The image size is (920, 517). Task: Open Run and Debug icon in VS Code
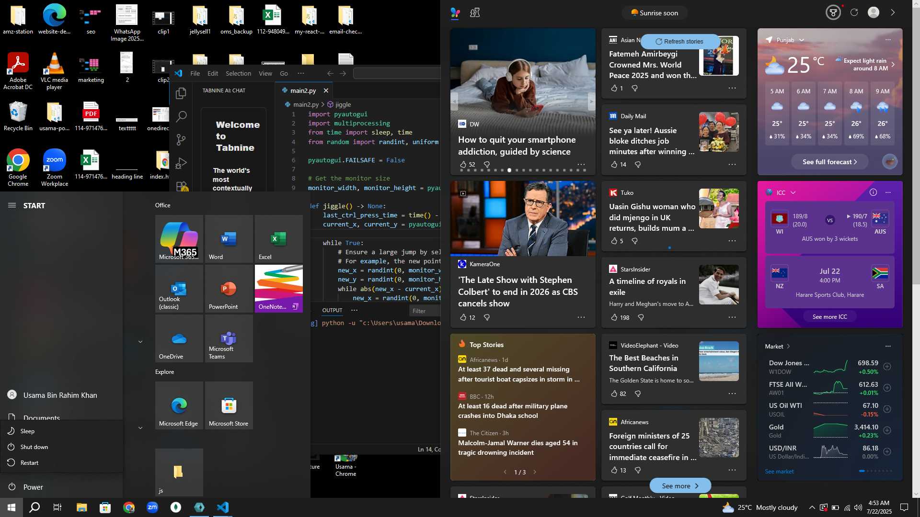(x=181, y=163)
